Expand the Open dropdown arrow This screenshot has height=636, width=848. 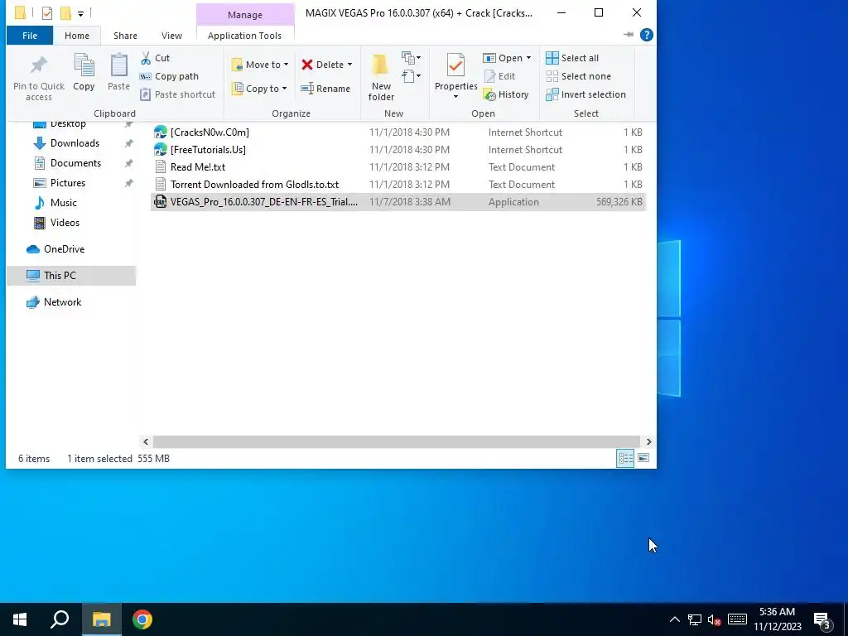coord(528,58)
